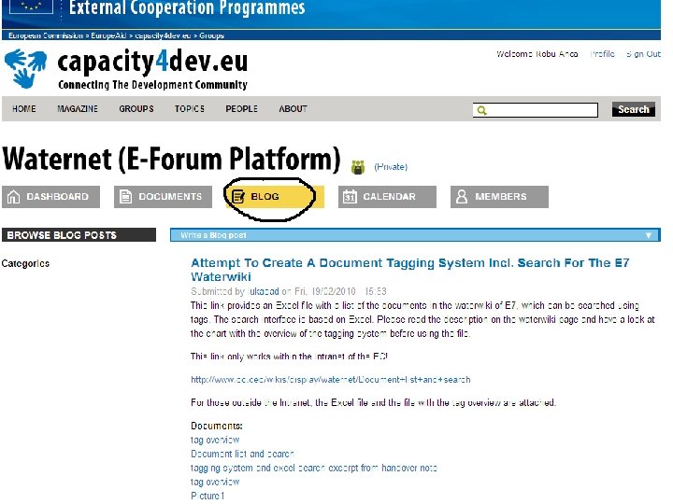Click the capacity4dev blue hands logo

tap(26, 68)
